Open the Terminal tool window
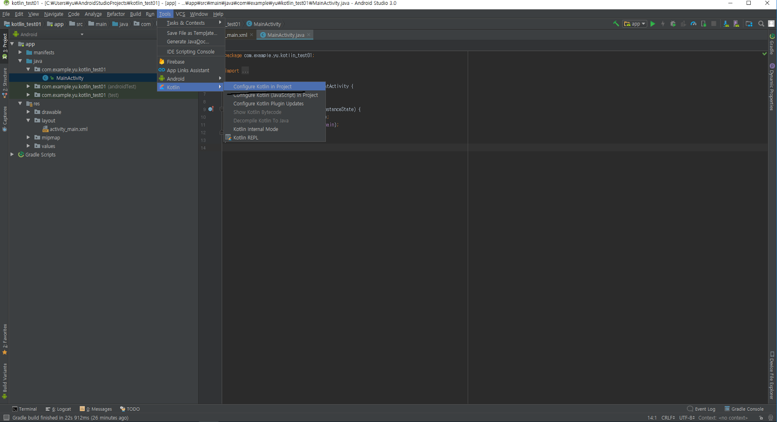This screenshot has width=777, height=422. point(24,409)
